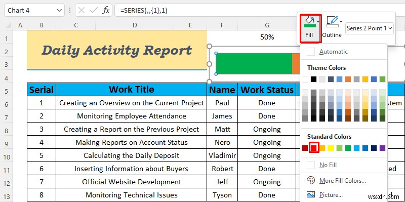Click the 'Making Reports on Account Status' cell
Screen dimensions: 405x202
pyautogui.click(x=132, y=142)
